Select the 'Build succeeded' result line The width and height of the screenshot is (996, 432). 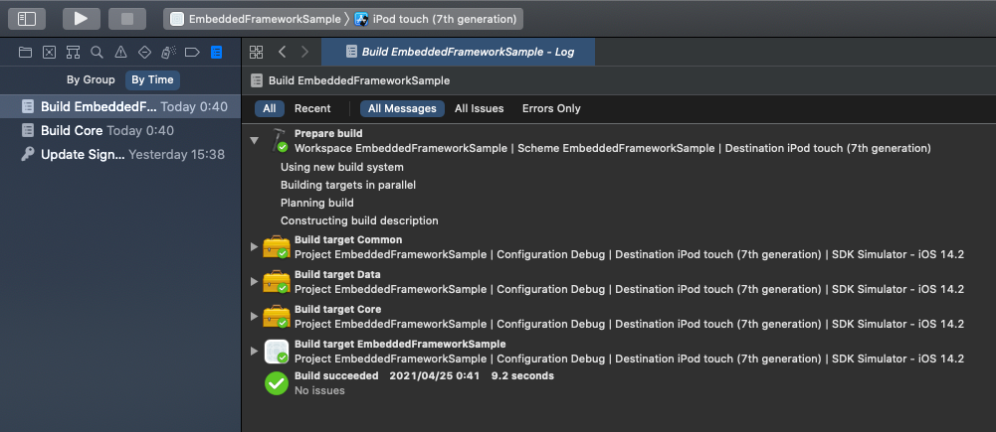(x=424, y=375)
